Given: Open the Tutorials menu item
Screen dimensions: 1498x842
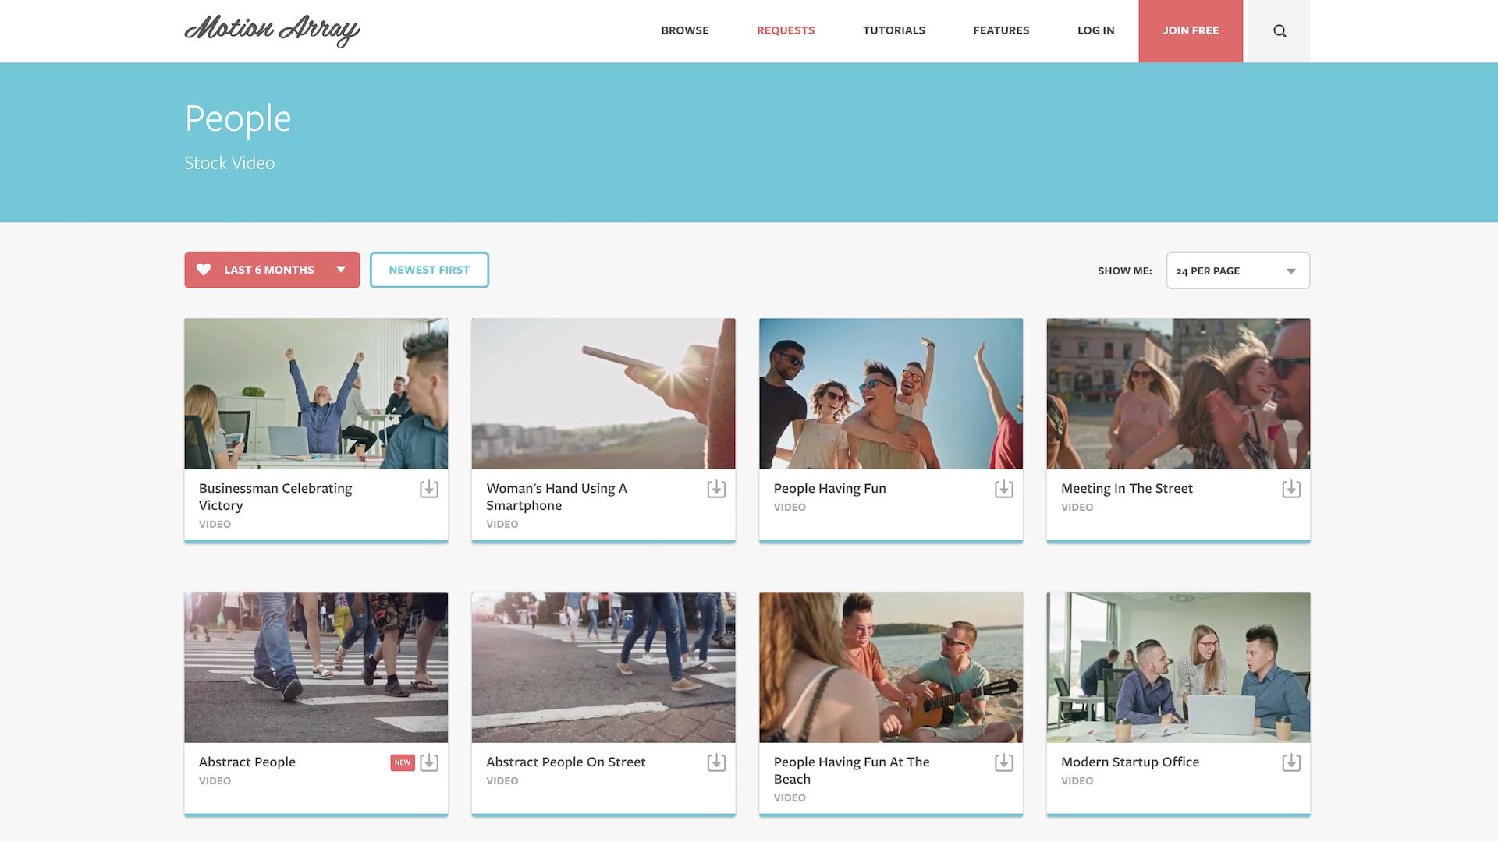Looking at the screenshot, I should [894, 30].
